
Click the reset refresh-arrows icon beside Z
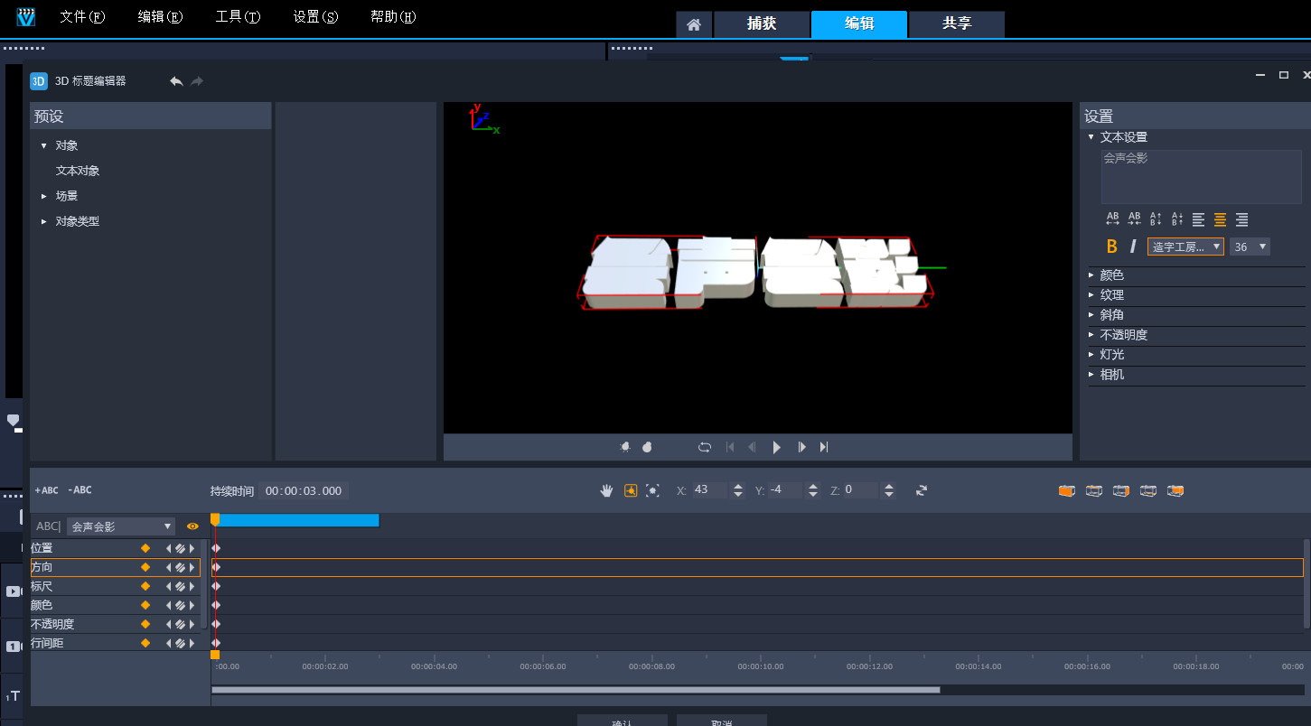(922, 490)
